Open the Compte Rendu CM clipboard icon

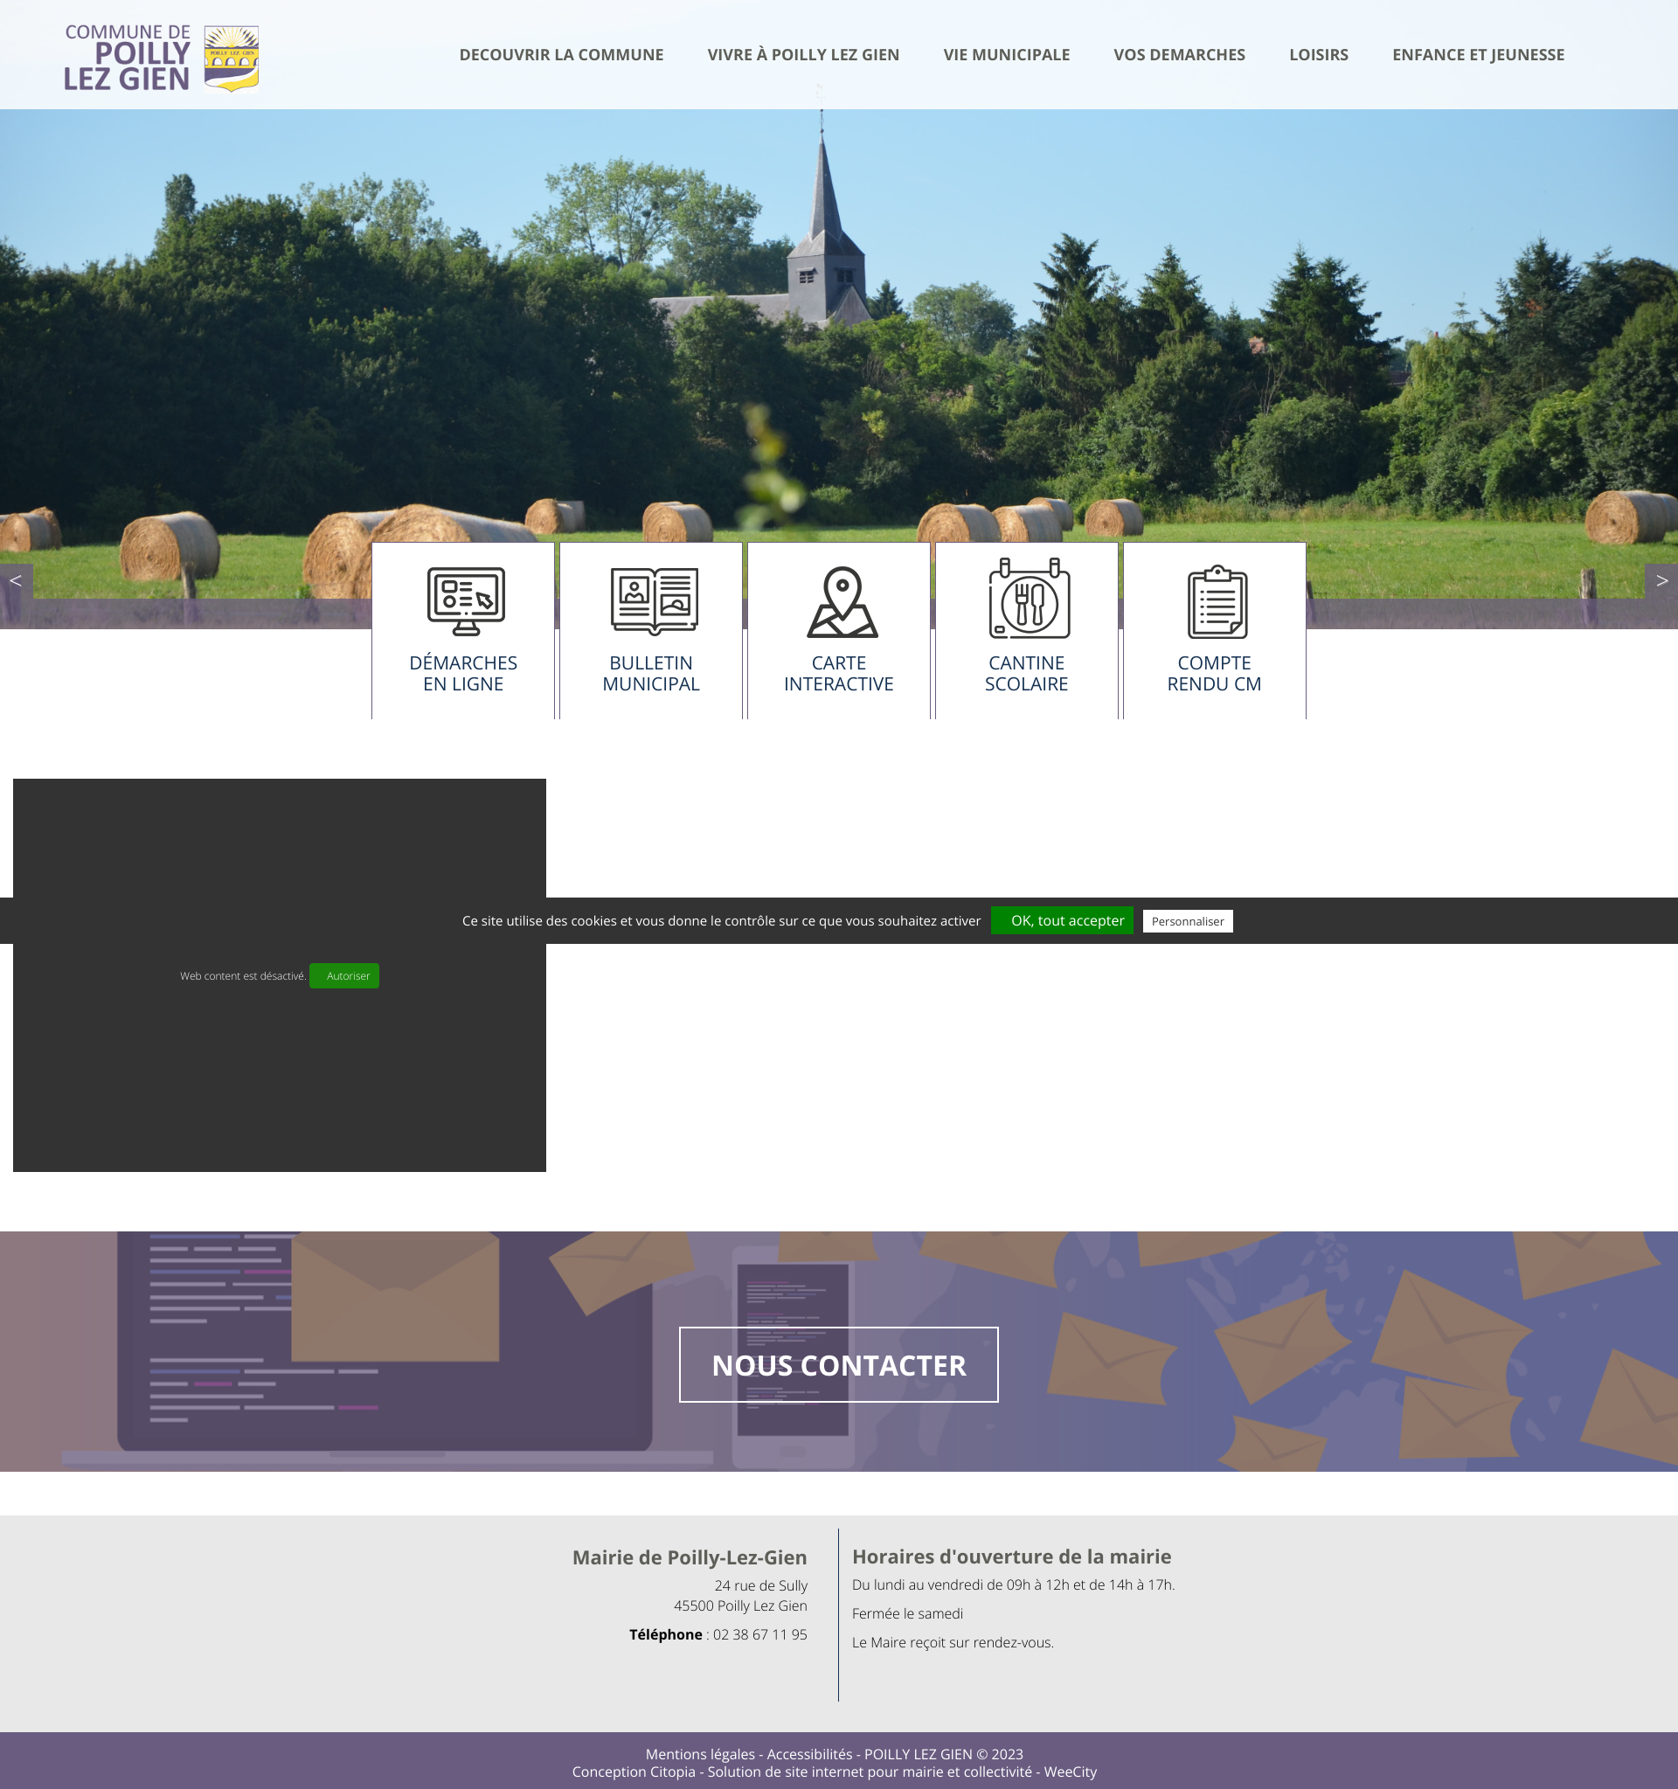tap(1217, 602)
